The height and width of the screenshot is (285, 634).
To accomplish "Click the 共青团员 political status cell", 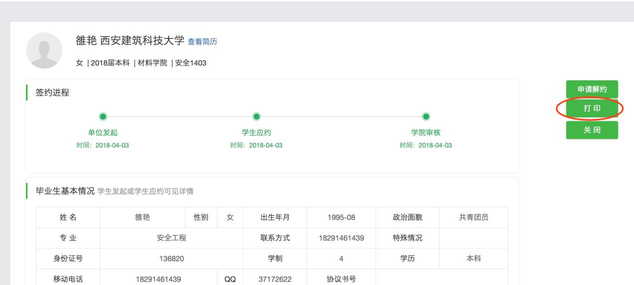I will [x=473, y=217].
